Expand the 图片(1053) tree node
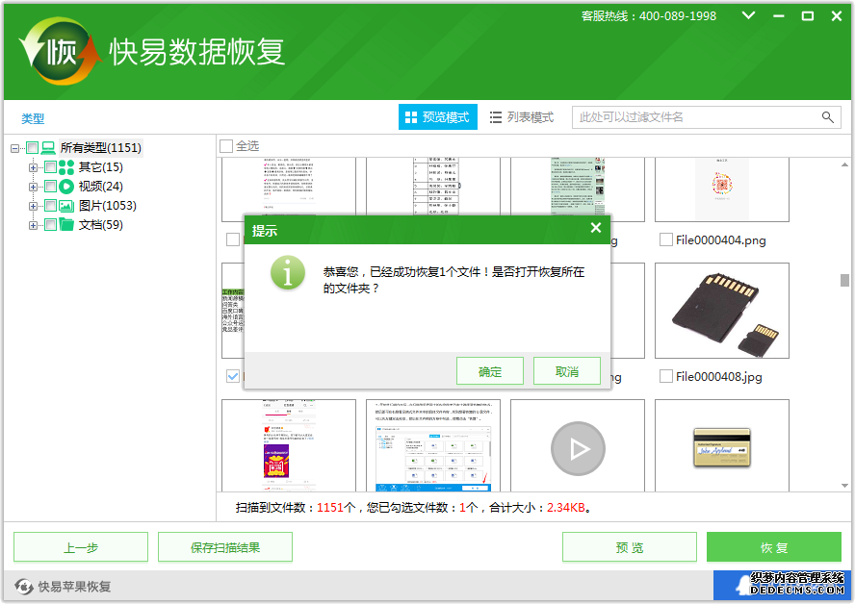855x604 pixels. tap(33, 206)
